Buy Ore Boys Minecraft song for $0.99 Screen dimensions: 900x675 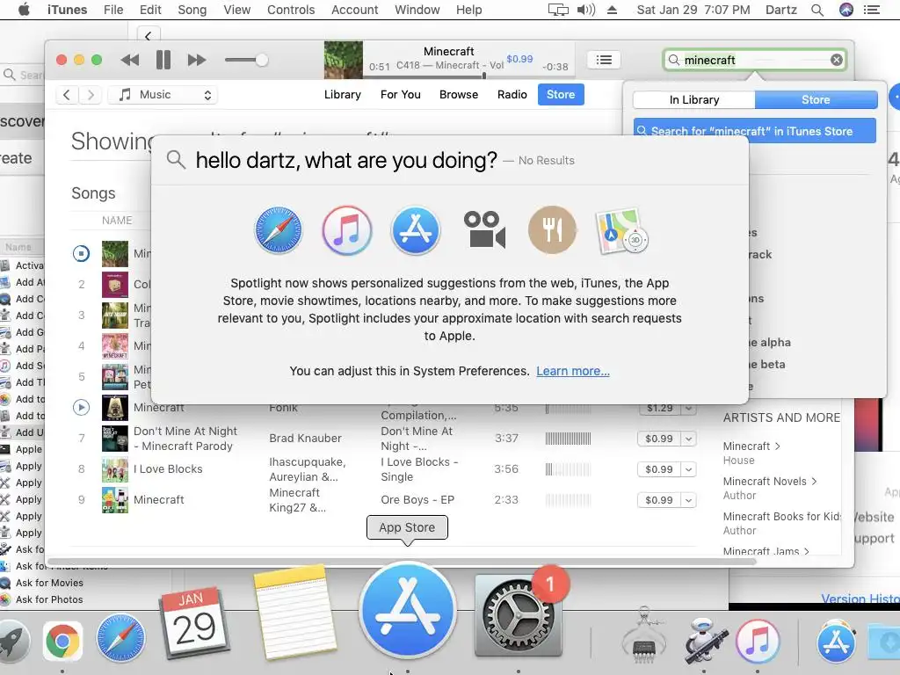[658, 500]
